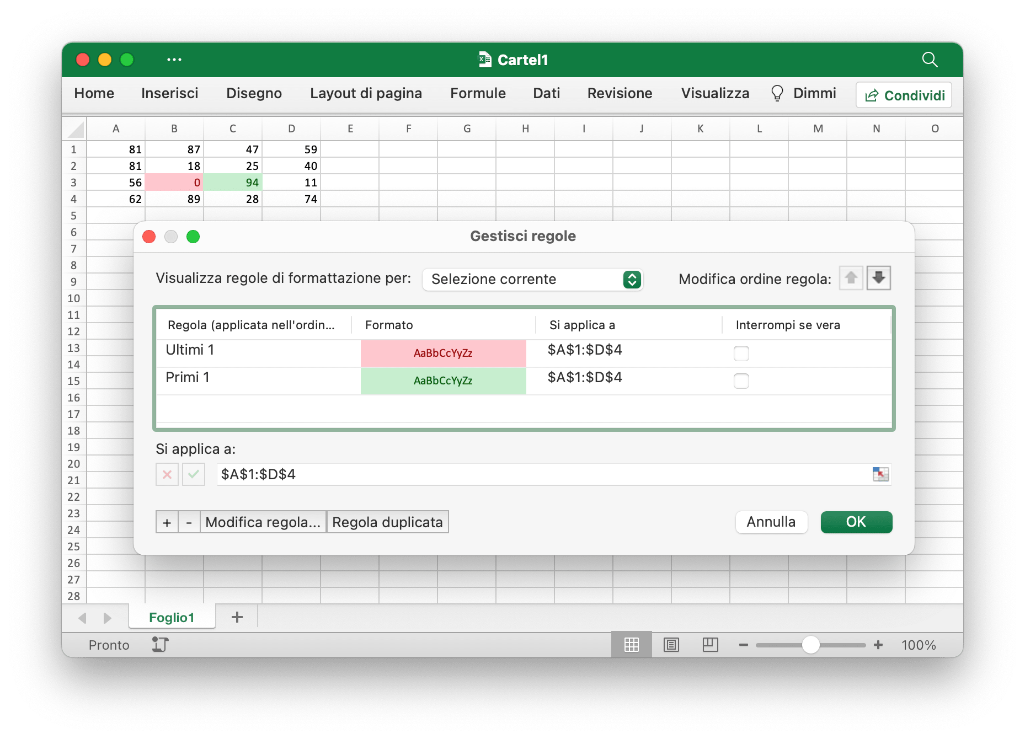Screen dimensions: 1025x739
Task: Move rule down with arrow icon
Action: coord(878,278)
